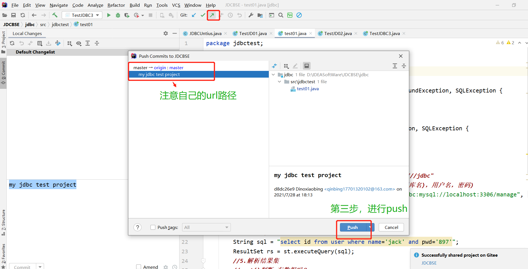Open help question mark in Push dialog
528x269 pixels.
point(137,227)
